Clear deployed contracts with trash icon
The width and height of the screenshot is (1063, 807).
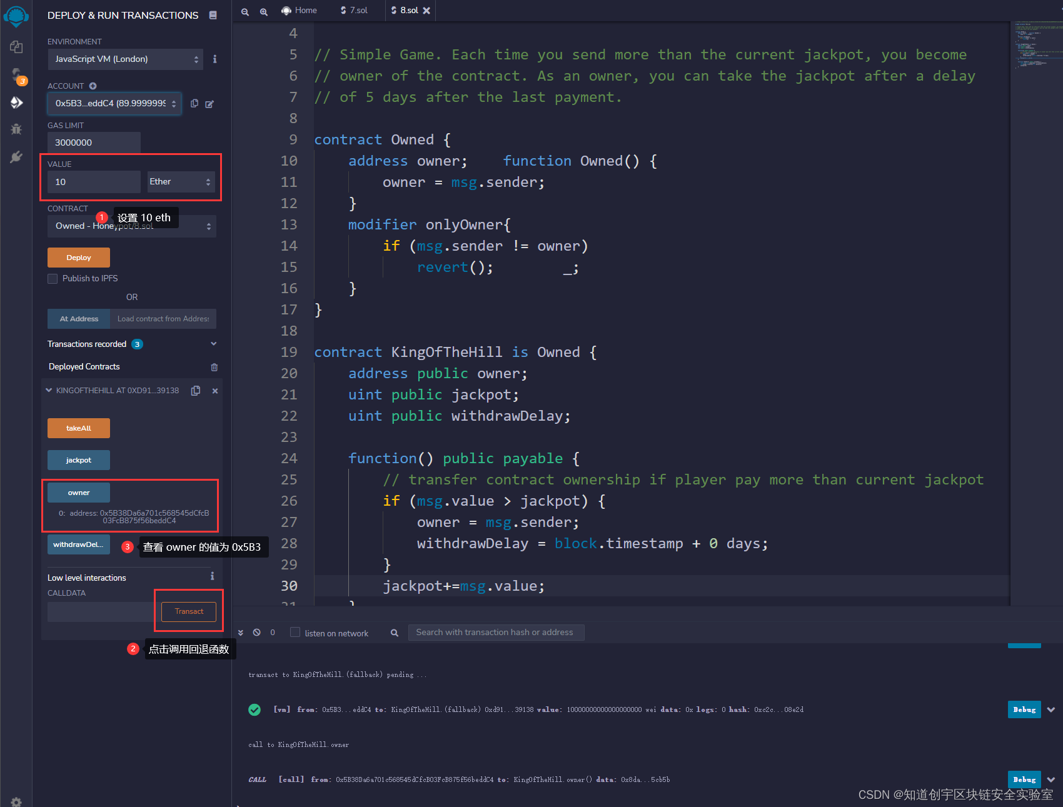click(x=214, y=367)
